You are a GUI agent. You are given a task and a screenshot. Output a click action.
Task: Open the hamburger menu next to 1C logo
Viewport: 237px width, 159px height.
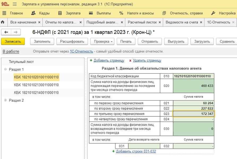point(15,4)
